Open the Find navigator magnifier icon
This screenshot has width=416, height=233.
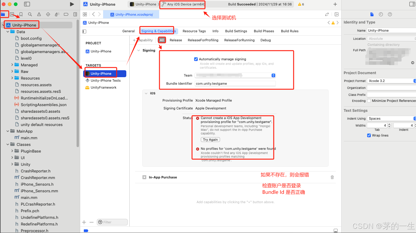[x=30, y=14]
